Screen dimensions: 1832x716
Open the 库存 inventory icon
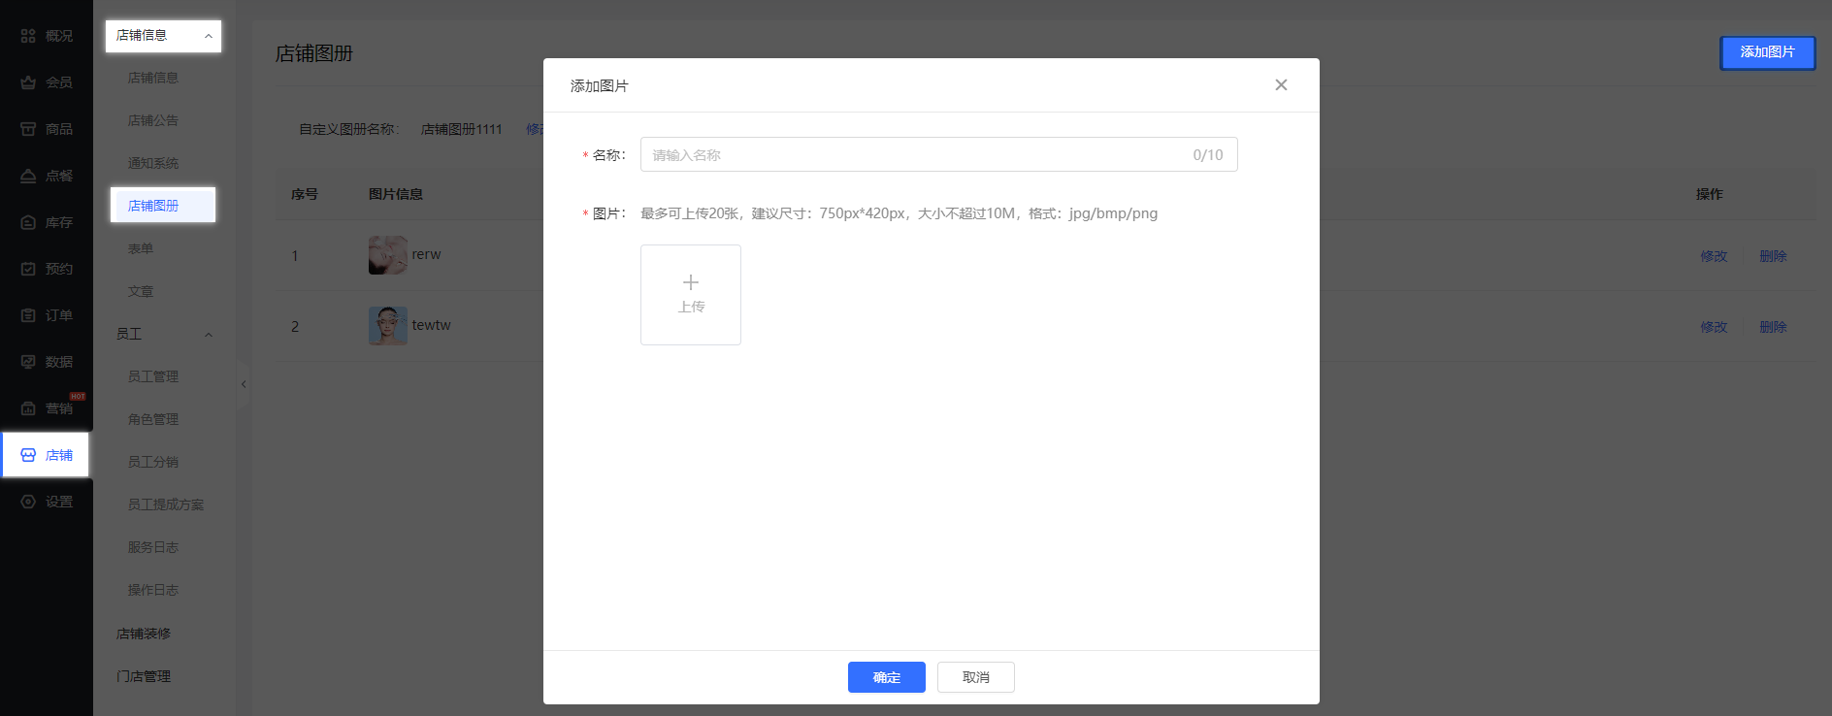click(x=28, y=222)
